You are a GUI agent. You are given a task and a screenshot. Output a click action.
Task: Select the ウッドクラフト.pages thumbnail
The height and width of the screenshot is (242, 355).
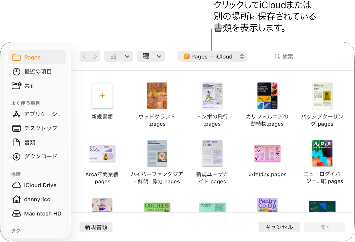coord(157,96)
